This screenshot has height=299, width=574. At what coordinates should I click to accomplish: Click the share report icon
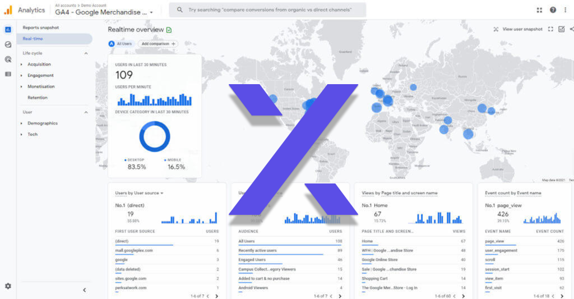click(x=571, y=29)
